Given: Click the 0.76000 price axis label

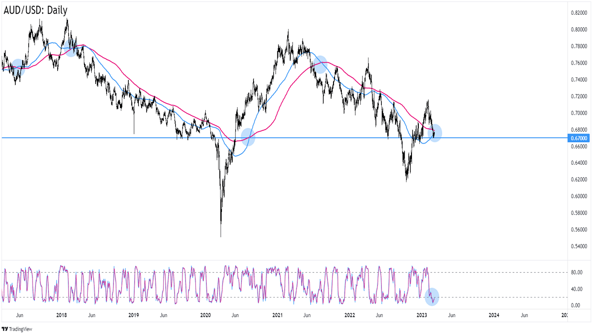Looking at the screenshot, I should click(x=579, y=63).
